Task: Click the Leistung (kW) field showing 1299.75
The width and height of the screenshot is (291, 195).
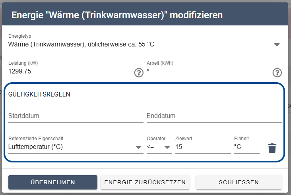Action: click(x=67, y=71)
